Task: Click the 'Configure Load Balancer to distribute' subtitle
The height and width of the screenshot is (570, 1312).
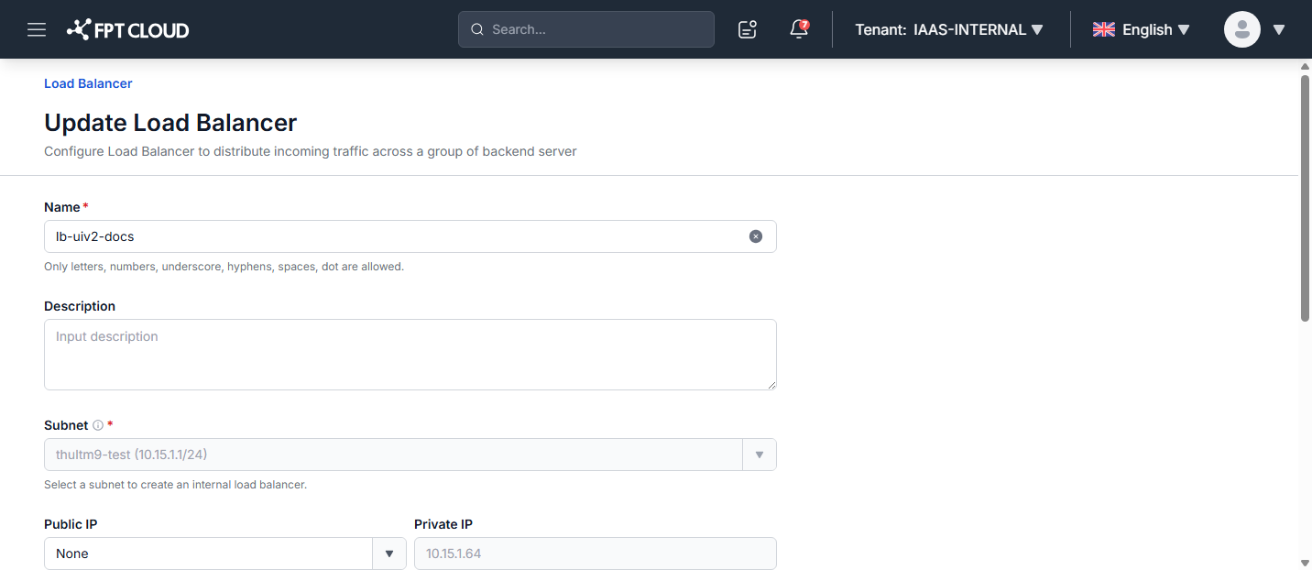Action: [311, 151]
